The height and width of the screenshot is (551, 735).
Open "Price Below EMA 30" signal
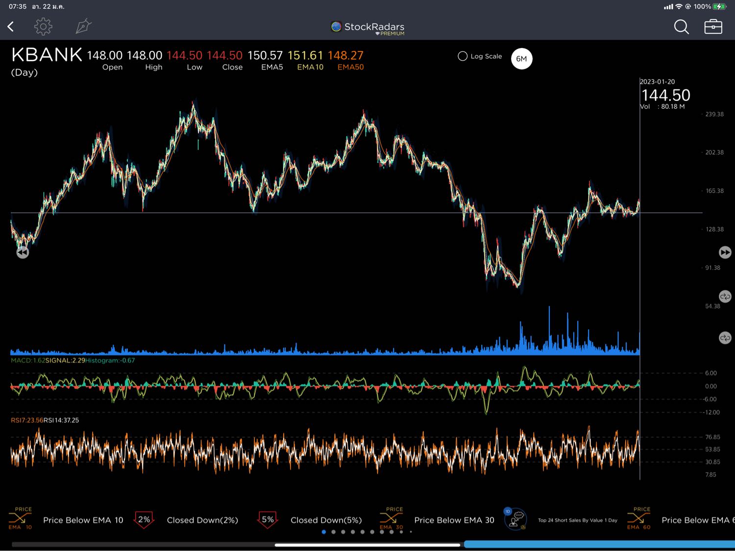pos(454,520)
